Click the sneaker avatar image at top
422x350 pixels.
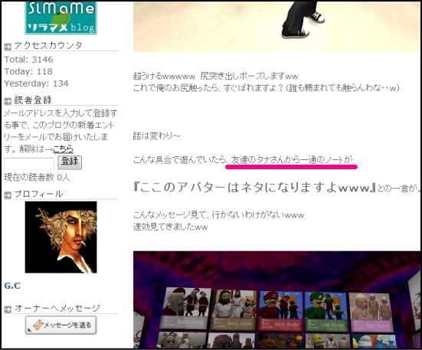(276, 27)
